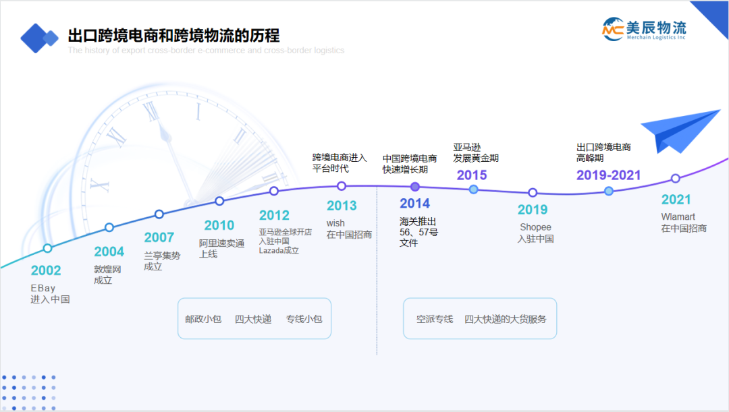Click 四大快递的大货服务 in the right box
This screenshot has height=412, width=729.
[506, 319]
